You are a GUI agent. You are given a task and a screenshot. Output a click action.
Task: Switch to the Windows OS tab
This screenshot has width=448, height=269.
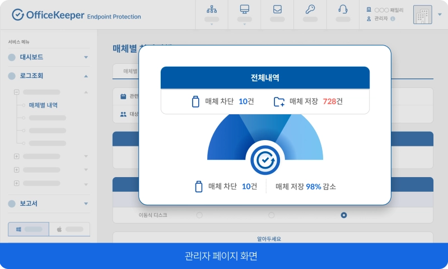[28, 229]
